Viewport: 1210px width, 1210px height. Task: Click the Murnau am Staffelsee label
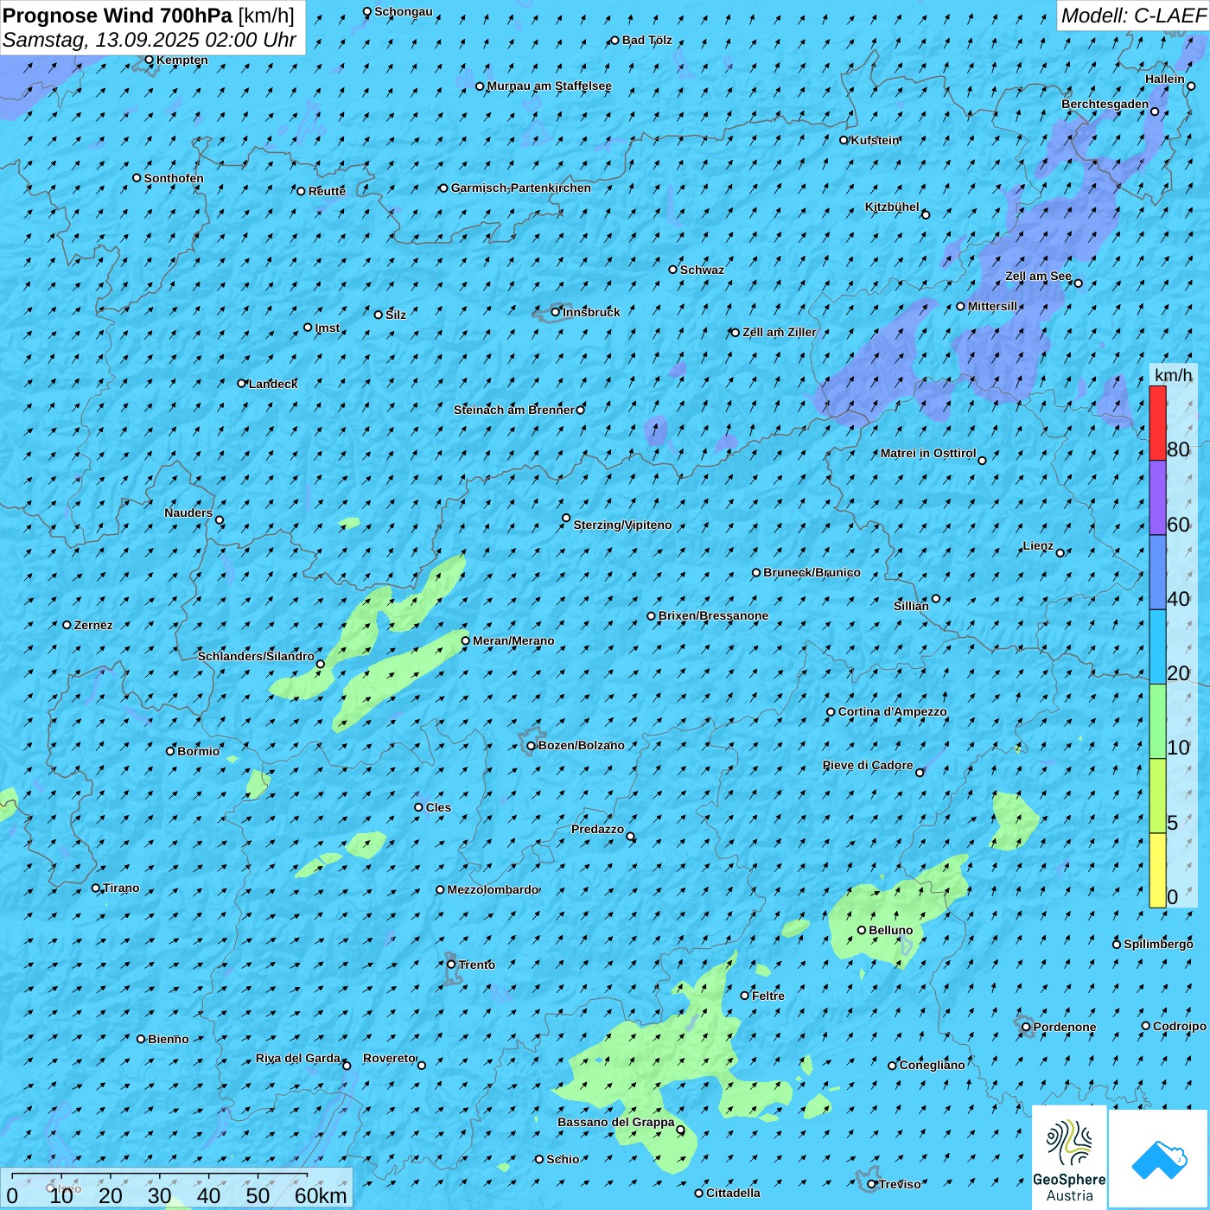pyautogui.click(x=549, y=86)
